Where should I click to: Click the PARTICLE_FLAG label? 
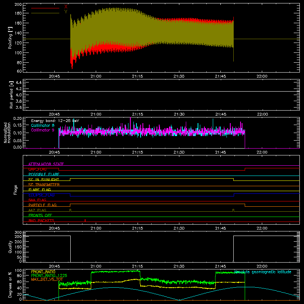(x=43, y=205)
